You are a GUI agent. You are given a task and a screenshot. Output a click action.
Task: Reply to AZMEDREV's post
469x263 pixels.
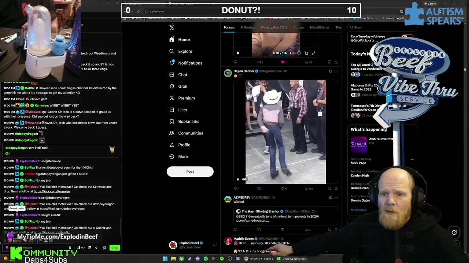coord(236,229)
